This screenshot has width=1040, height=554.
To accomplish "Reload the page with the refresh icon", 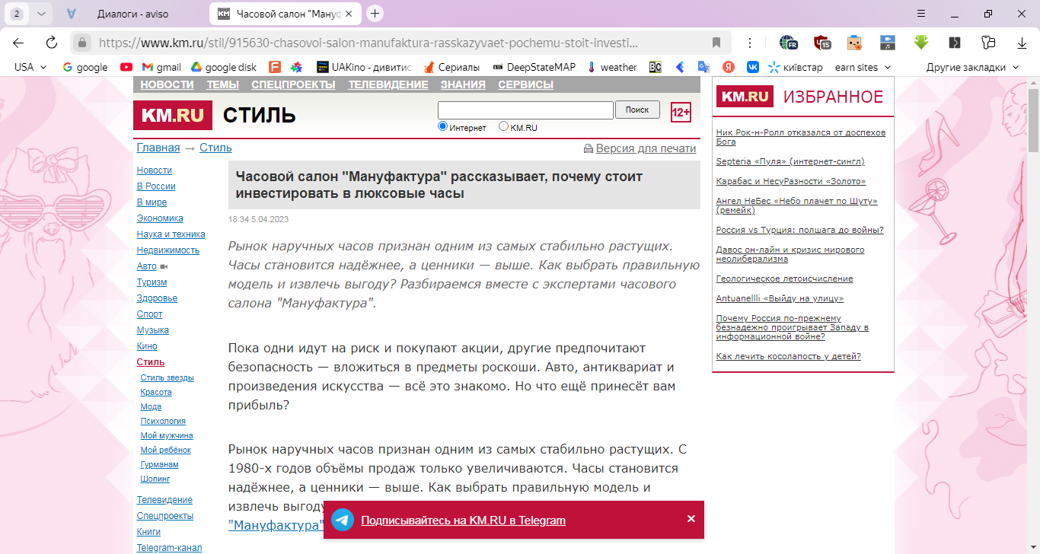I will point(52,43).
